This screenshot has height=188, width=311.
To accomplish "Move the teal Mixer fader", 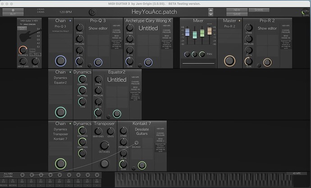I will 195,35.
